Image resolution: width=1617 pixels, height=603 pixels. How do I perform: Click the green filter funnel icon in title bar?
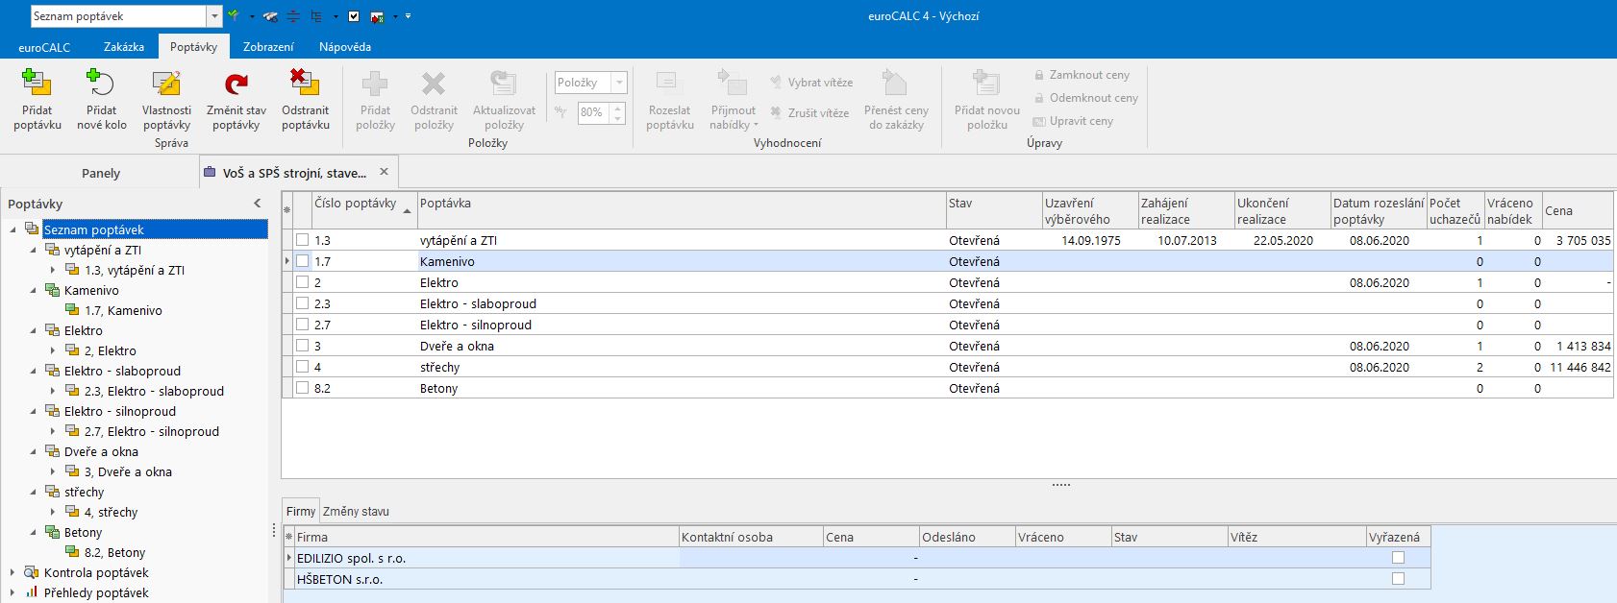234,16
